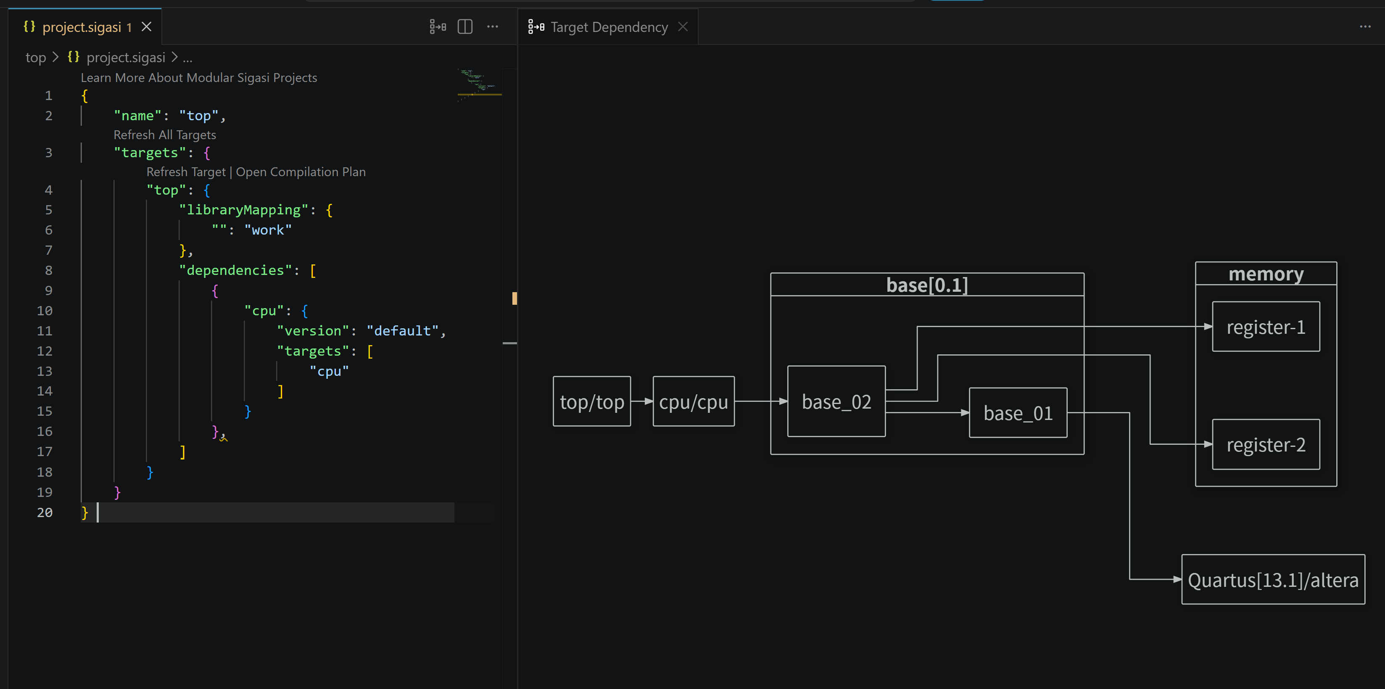Click the JSON braces icon on project.sigasi tab
This screenshot has width=1385, height=689.
click(29, 26)
